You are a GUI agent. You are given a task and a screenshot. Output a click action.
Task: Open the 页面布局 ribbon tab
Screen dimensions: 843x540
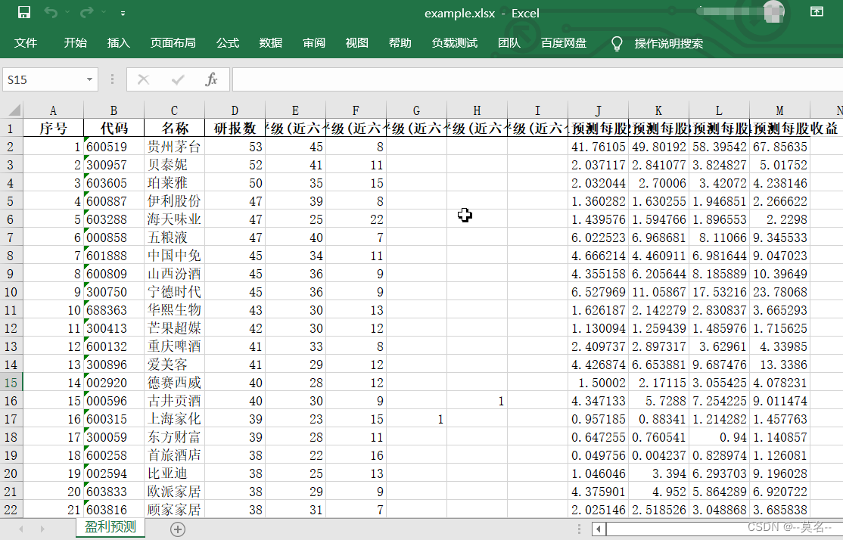(x=173, y=43)
